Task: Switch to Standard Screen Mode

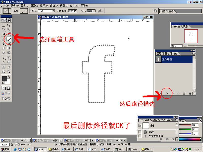Action: point(3,93)
